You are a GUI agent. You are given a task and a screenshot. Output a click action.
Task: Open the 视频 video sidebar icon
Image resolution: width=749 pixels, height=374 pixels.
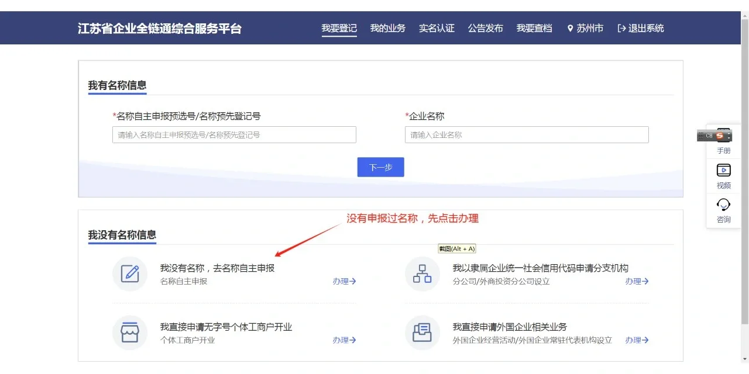click(x=724, y=176)
